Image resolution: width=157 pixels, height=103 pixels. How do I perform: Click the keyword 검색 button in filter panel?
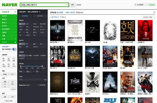[45, 79]
